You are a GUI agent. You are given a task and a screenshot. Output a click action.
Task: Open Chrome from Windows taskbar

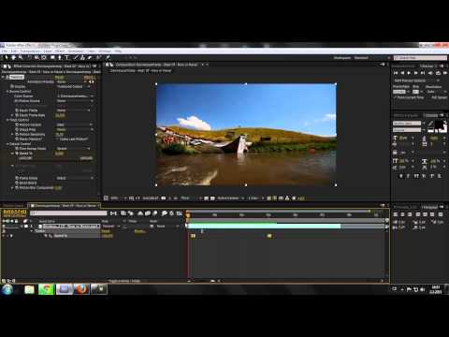[x=47, y=289]
